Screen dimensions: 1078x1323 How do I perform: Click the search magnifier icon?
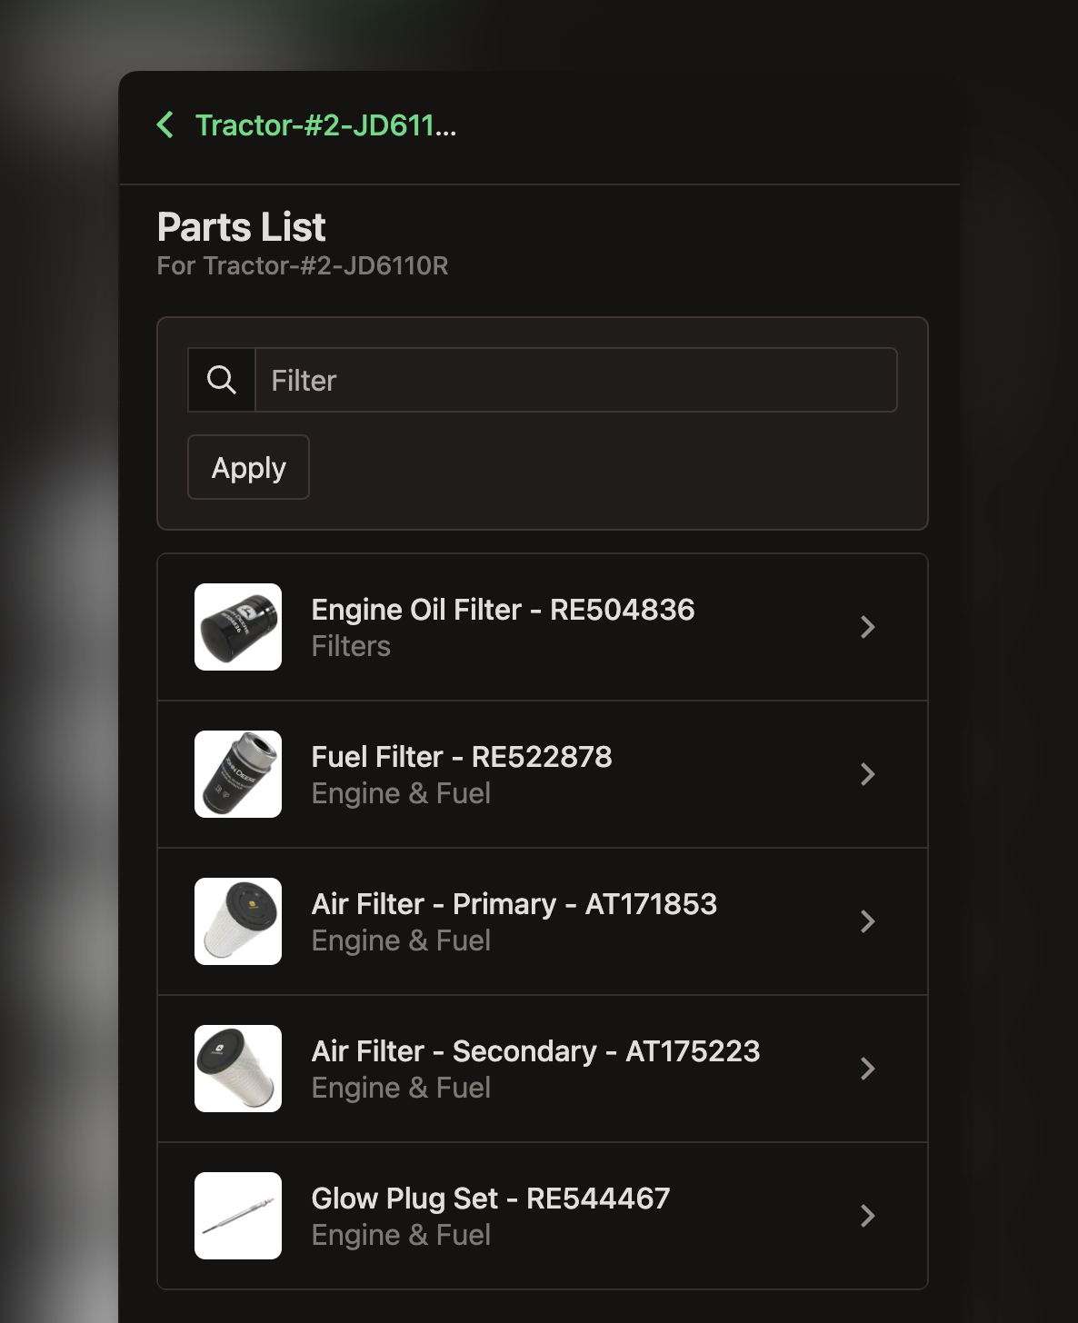click(x=221, y=380)
